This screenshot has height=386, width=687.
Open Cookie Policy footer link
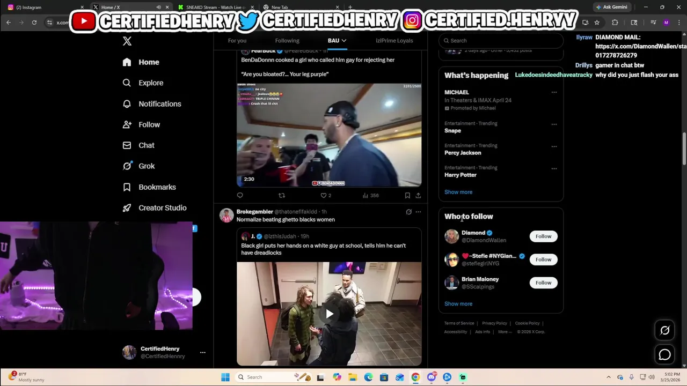tap(527, 323)
